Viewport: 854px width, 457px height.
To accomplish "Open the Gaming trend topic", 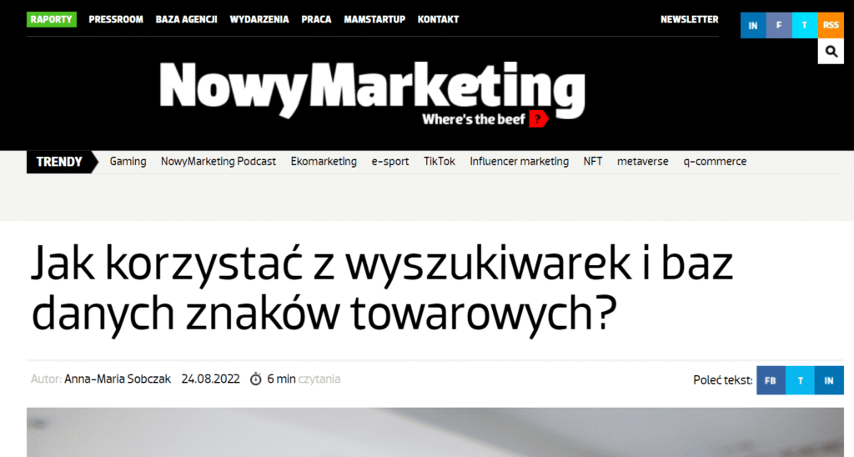I will (x=128, y=162).
